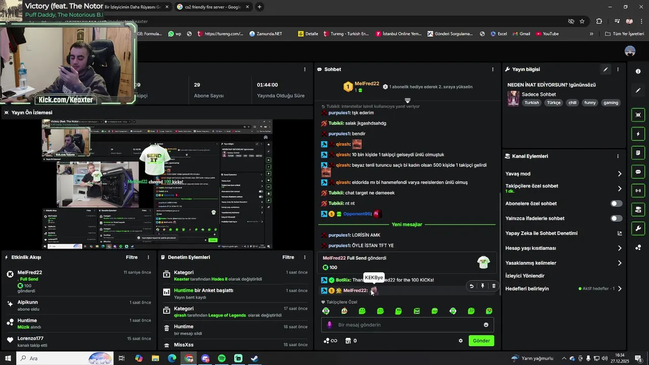The image size is (649, 365).
Task: Open the shop icon below chat
Action: coord(348,341)
